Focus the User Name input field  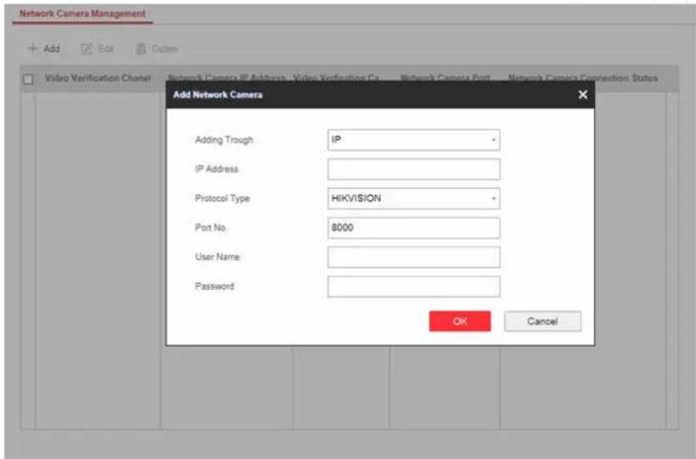point(414,257)
